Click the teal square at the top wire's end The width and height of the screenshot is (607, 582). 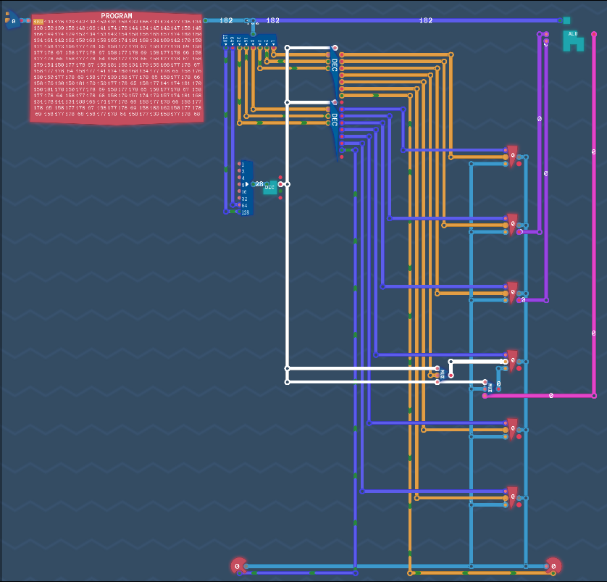pos(566,21)
